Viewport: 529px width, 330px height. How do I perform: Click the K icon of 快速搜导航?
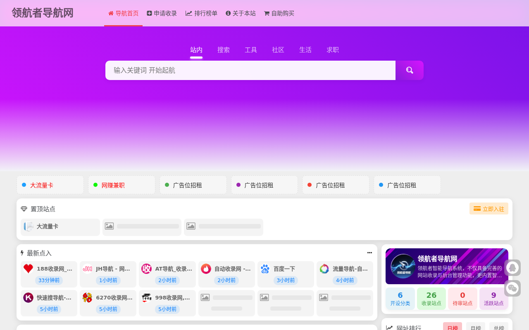tap(28, 297)
